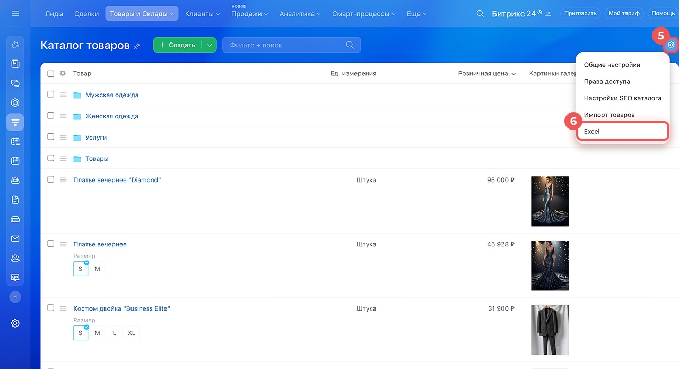Screen dimensions: 679x369
Task: Pin the Каталог товаров page
Action: coord(137,46)
